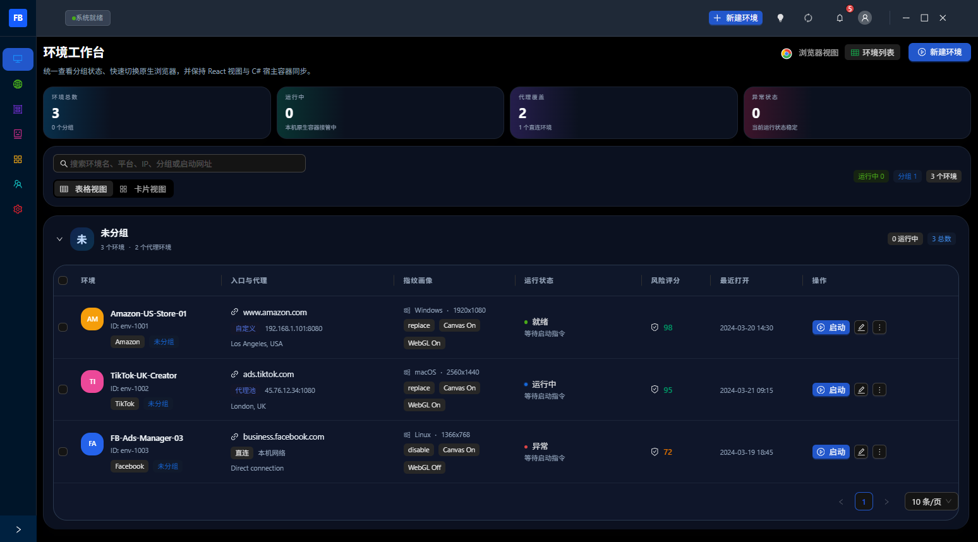The image size is (978, 542).
Task: Check the Amazon-US-Store-01 row checkbox
Action: [63, 327]
